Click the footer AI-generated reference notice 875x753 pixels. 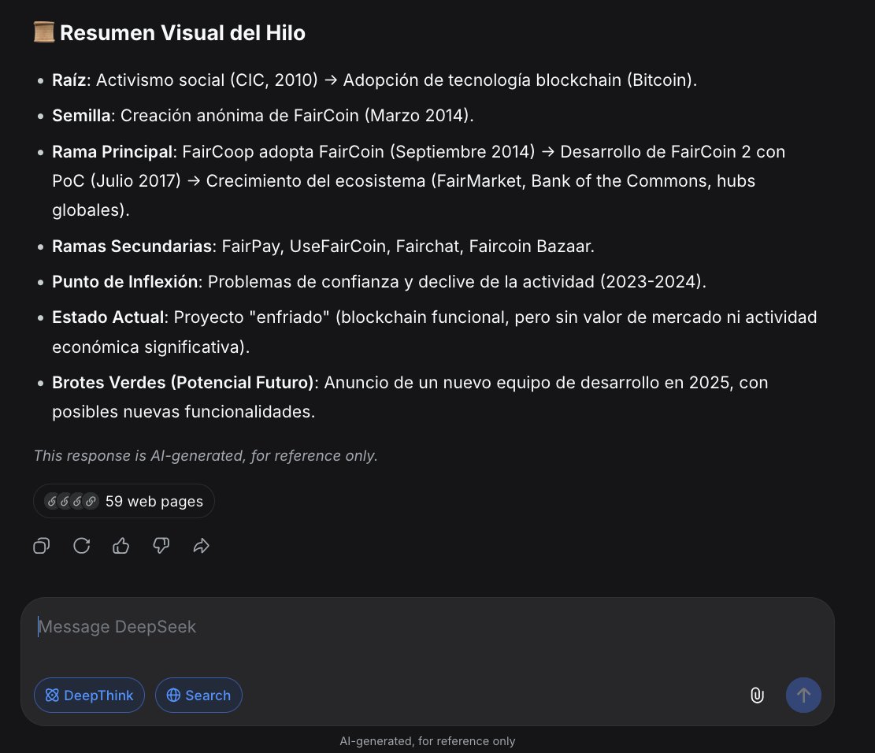click(x=428, y=741)
